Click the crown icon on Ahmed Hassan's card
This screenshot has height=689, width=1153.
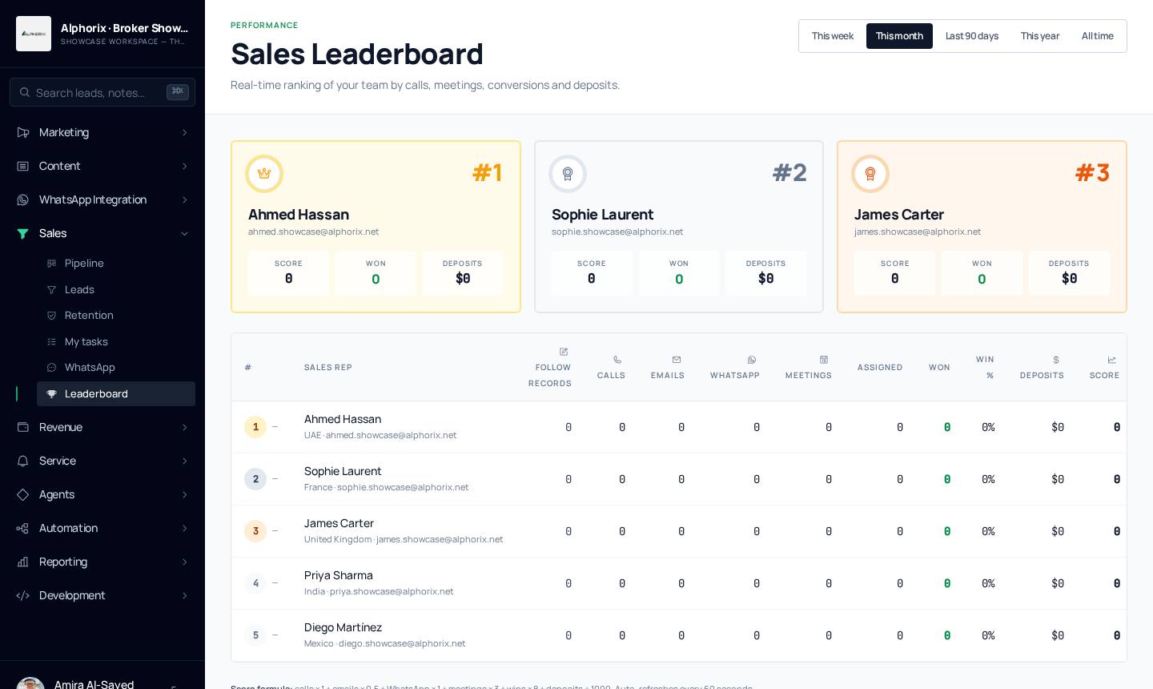[x=264, y=174]
